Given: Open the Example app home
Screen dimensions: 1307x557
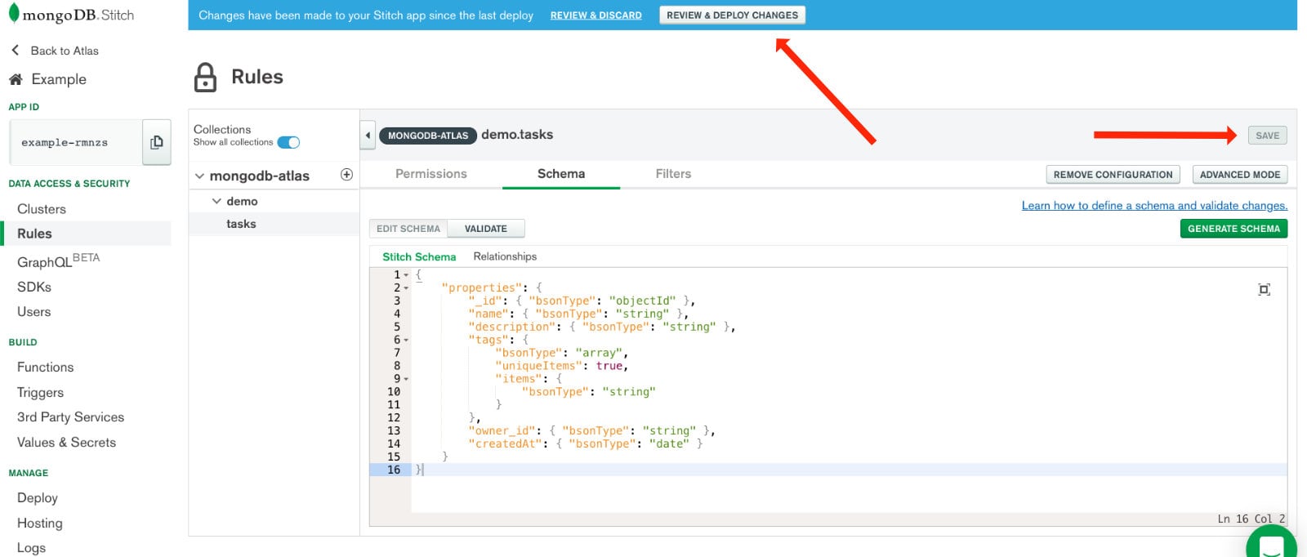Looking at the screenshot, I should click(x=59, y=79).
